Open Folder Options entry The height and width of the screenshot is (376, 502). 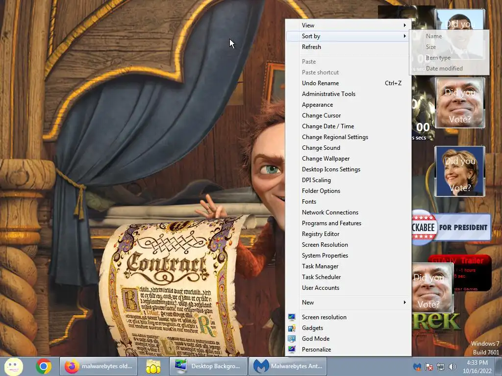tap(348, 191)
